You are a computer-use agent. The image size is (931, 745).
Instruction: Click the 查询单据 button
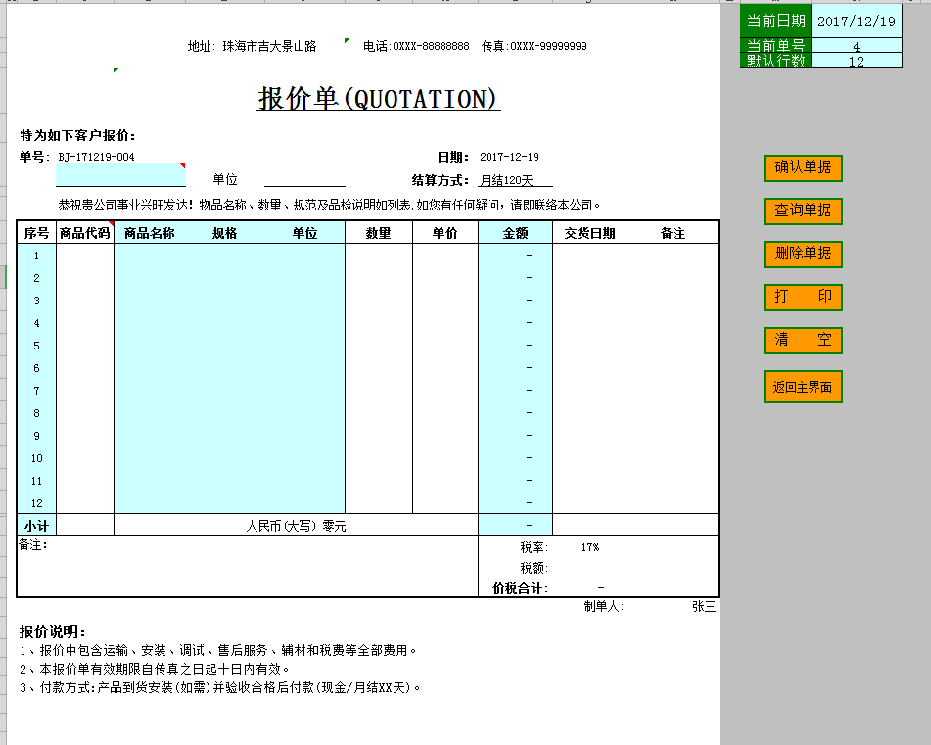coord(802,211)
